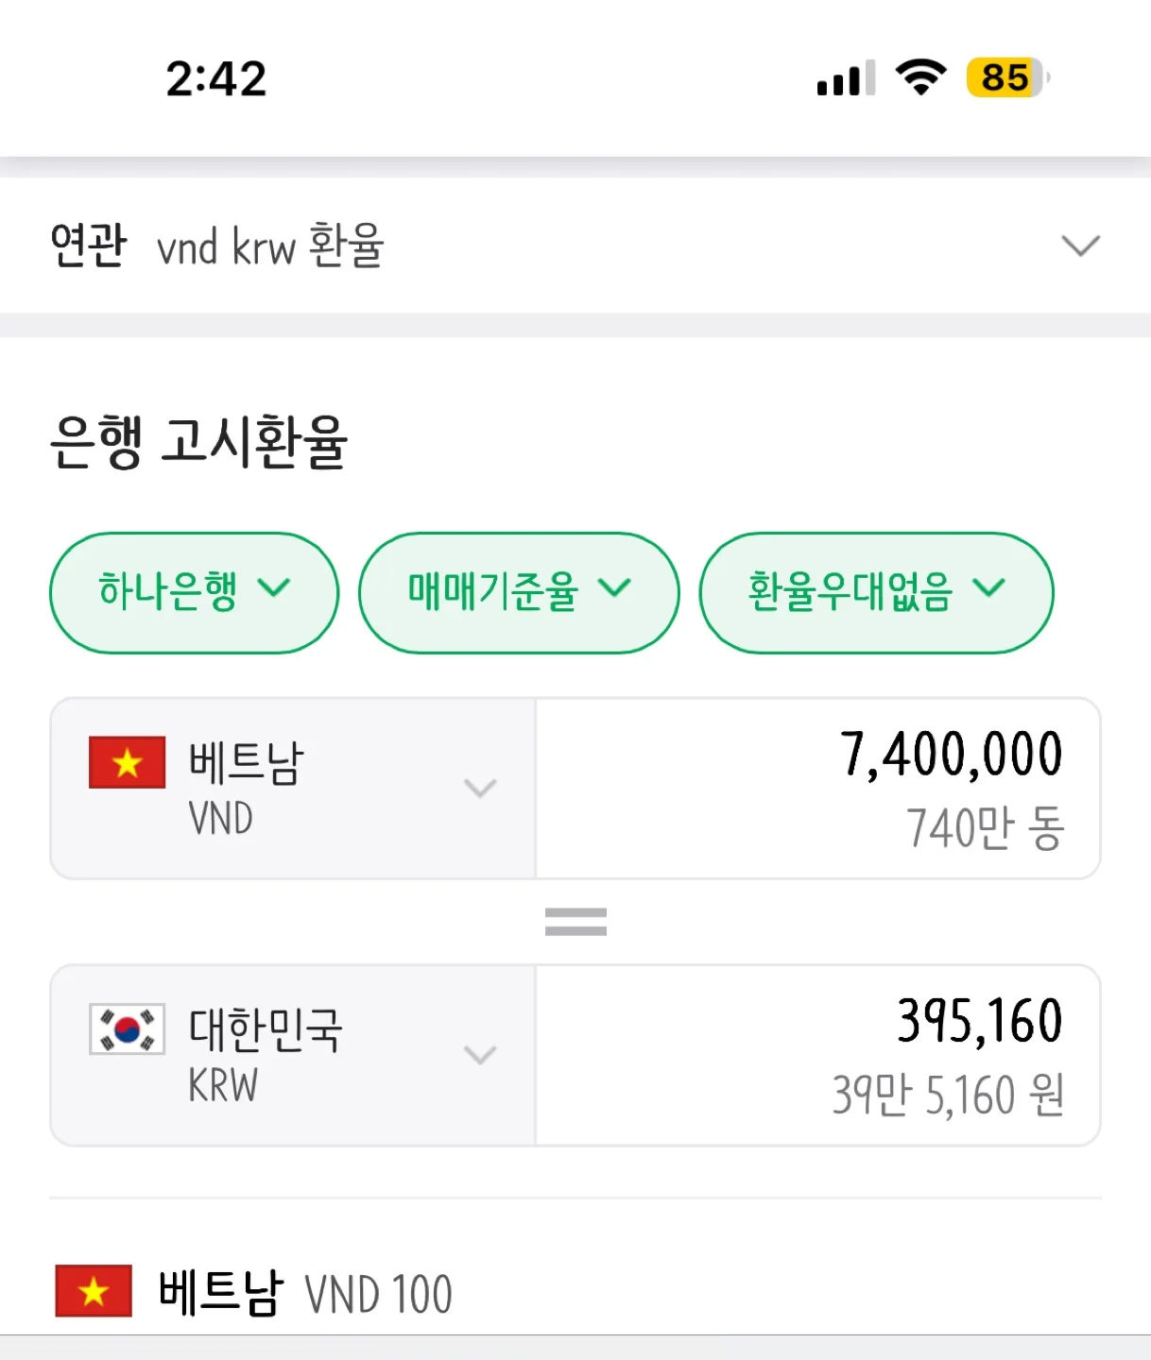Edit the 7,400,000 VND amount field
The height and width of the screenshot is (1360, 1151).
pos(818,789)
